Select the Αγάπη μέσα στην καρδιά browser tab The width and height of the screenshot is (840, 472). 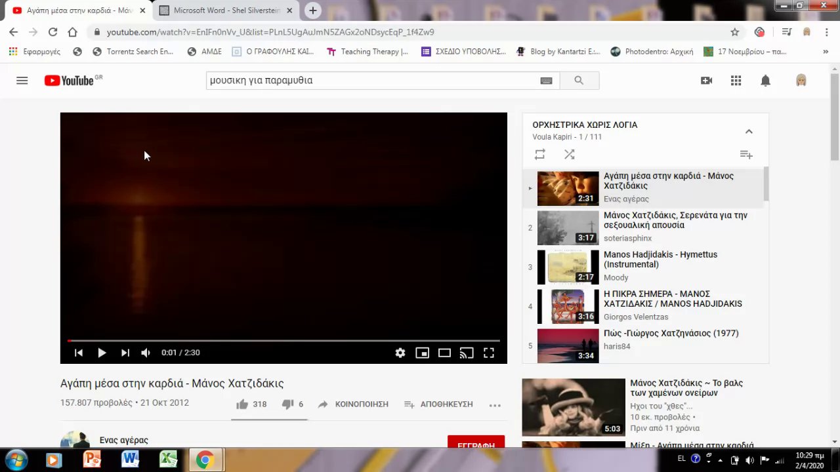79,10
